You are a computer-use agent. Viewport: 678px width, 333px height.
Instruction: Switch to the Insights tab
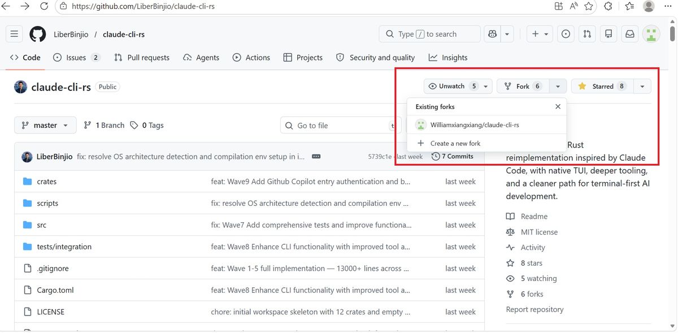tap(448, 58)
